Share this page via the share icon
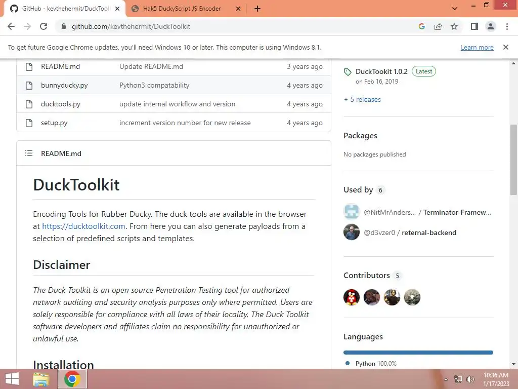This screenshot has height=389, width=518. click(438, 26)
